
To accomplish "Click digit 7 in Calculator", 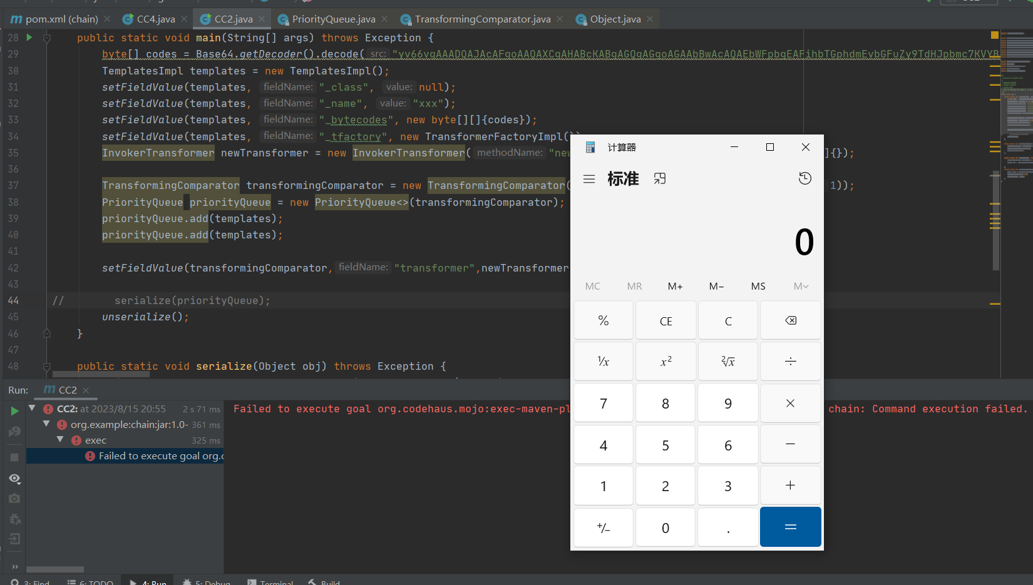I will 604,404.
